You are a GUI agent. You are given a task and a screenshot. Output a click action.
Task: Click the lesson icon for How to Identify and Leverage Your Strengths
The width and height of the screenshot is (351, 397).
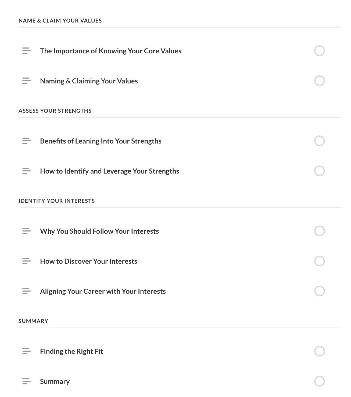[26, 171]
